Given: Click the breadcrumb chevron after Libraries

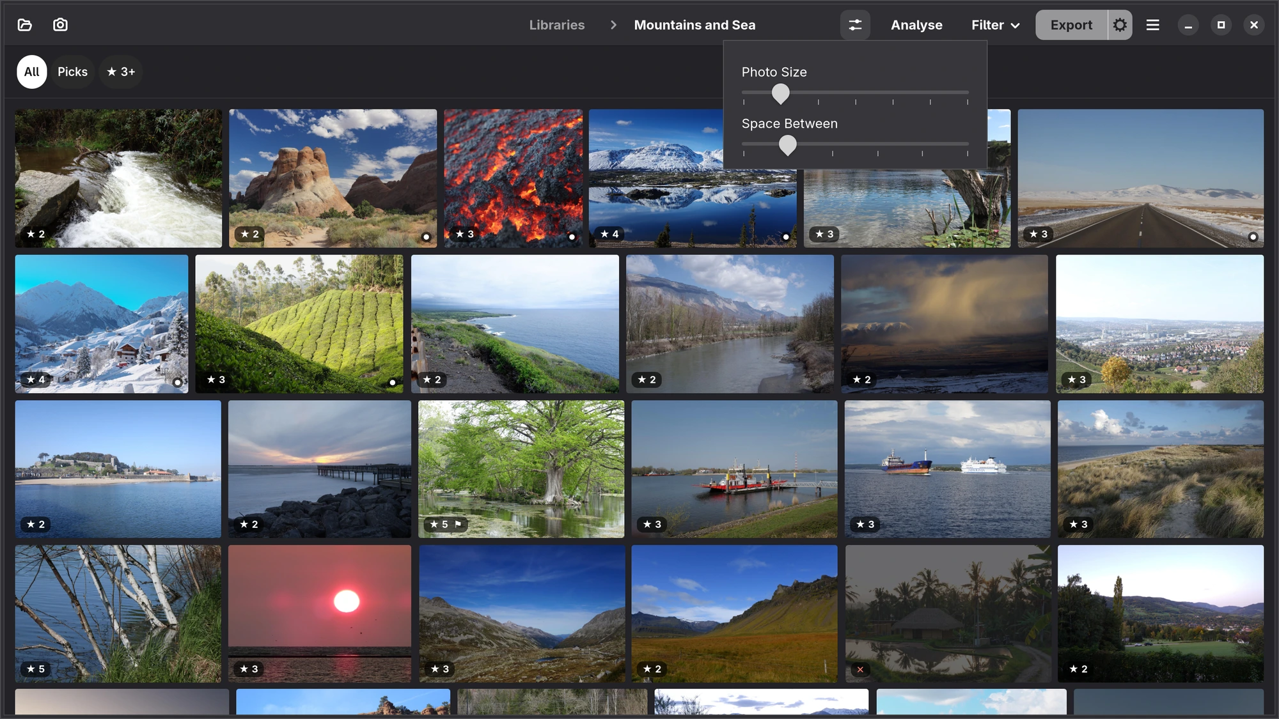Looking at the screenshot, I should pyautogui.click(x=613, y=25).
